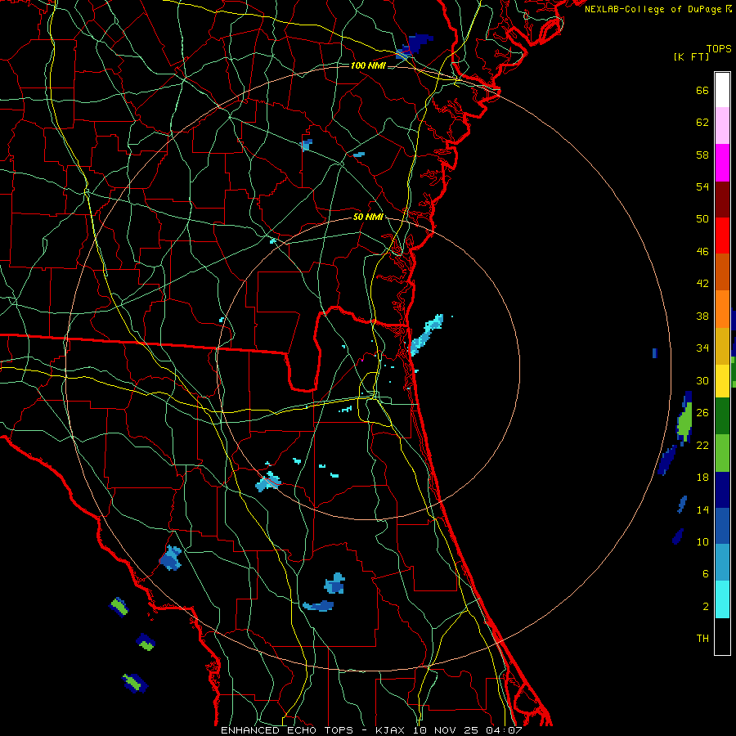Select the "42" scale label
The image size is (736, 736).
coord(702,283)
